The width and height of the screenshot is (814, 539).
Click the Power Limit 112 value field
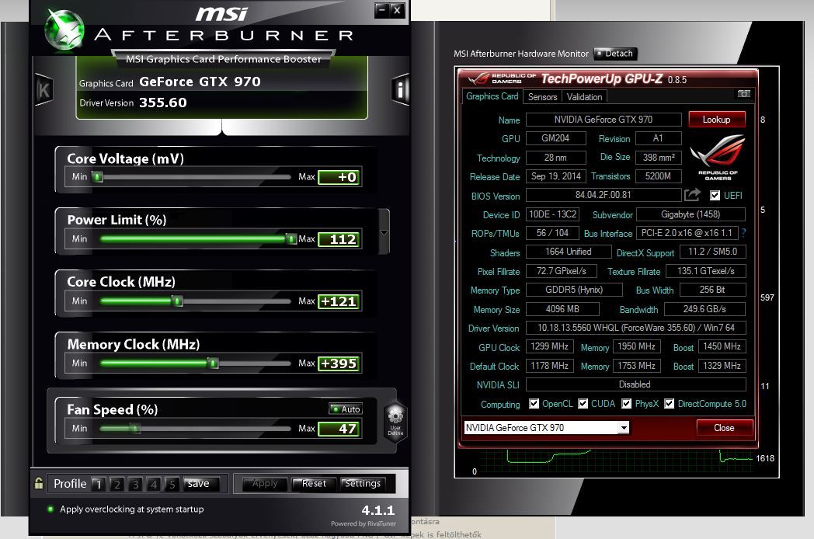coord(339,239)
